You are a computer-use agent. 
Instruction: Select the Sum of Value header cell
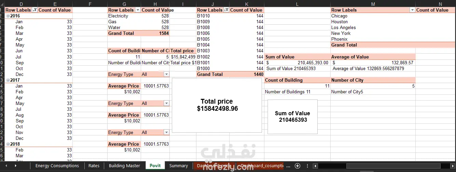click(x=297, y=57)
